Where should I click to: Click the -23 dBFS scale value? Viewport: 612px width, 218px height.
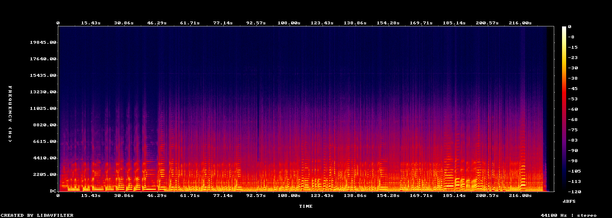tap(572, 58)
